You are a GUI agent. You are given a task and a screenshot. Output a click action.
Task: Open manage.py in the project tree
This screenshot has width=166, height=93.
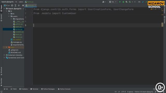(x=16, y=42)
